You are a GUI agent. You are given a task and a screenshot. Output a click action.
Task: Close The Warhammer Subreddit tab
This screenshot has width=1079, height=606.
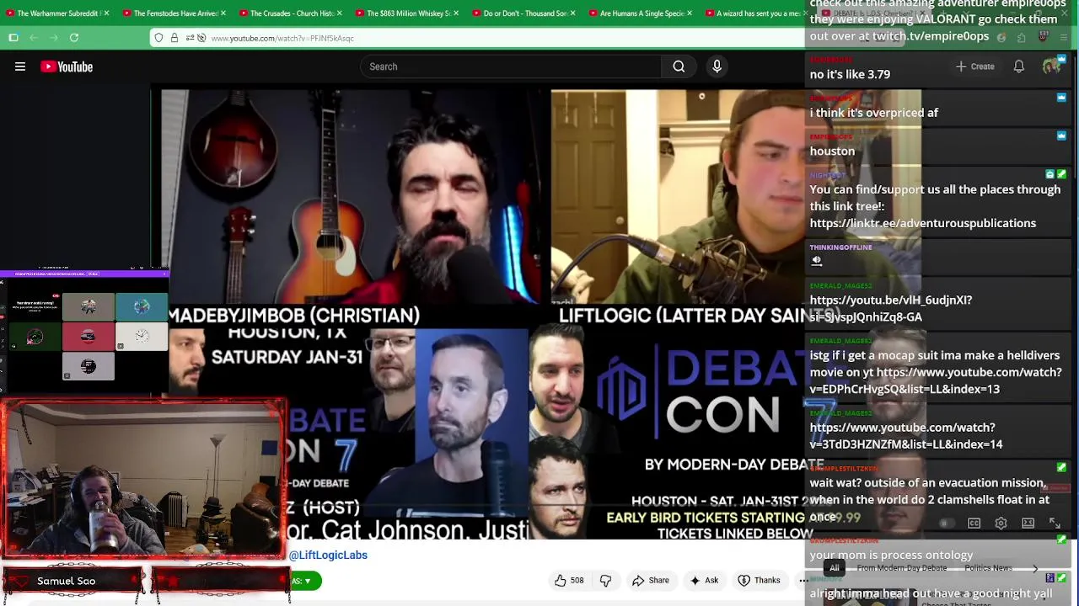point(106,13)
